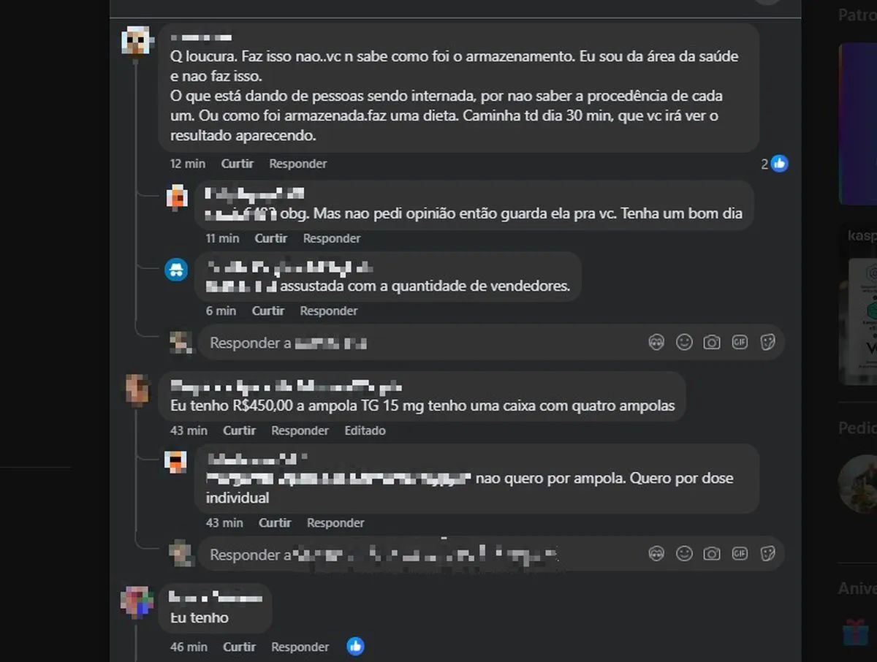
Task: Insert emoji in first reply box
Action: [684, 342]
